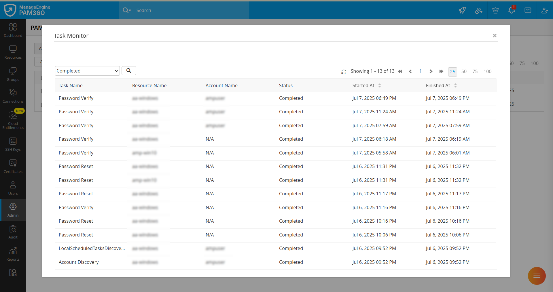Open the Completed status dropdown
The width and height of the screenshot is (553, 292).
87,70
